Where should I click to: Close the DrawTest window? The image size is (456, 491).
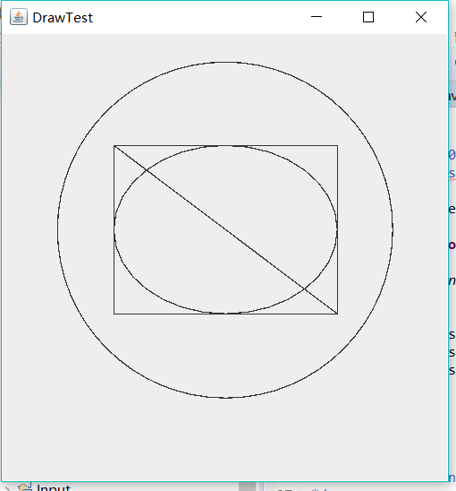pyautogui.click(x=421, y=17)
